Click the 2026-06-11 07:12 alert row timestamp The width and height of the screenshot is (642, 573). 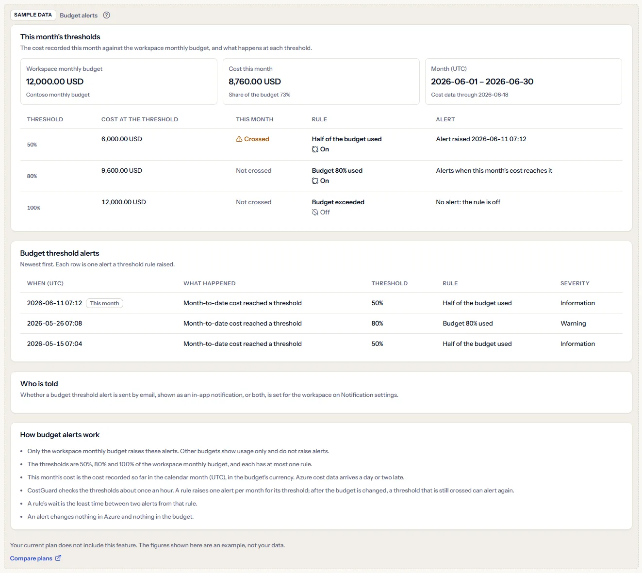click(x=55, y=303)
